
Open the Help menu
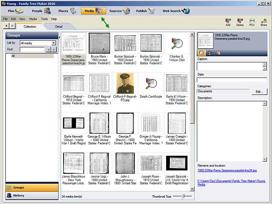pyautogui.click(x=54, y=19)
